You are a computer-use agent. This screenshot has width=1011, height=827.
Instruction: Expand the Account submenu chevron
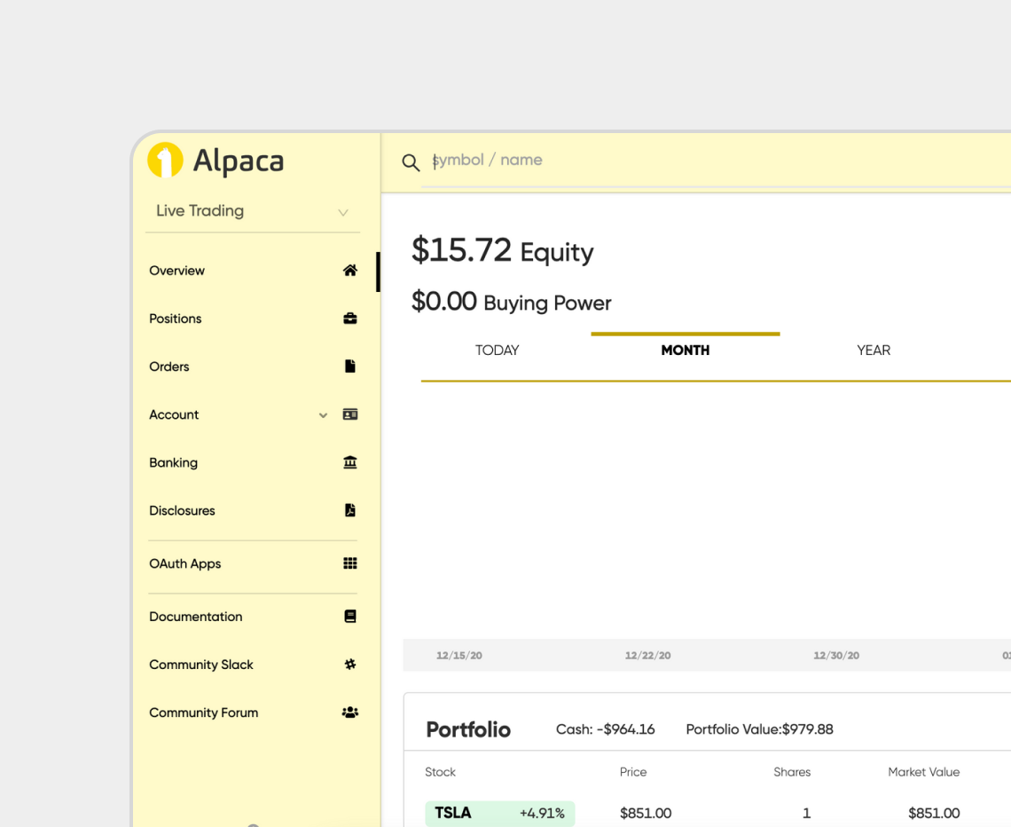coord(323,415)
